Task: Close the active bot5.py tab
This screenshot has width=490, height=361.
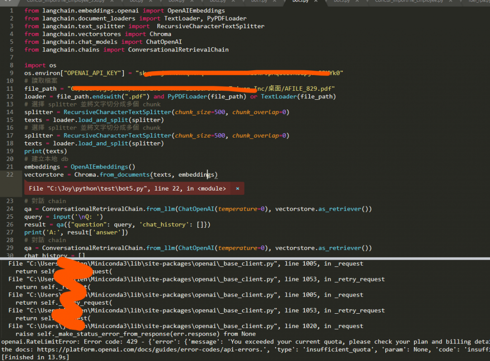Action: click(316, 1)
